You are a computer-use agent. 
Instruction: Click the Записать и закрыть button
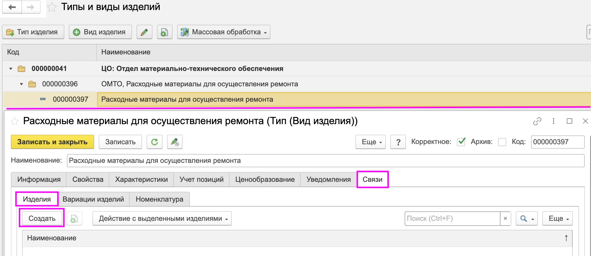(52, 142)
